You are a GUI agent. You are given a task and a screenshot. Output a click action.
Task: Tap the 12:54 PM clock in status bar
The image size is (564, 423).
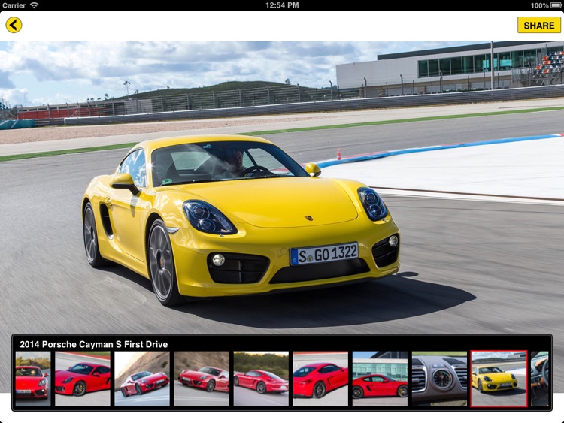coord(282,5)
